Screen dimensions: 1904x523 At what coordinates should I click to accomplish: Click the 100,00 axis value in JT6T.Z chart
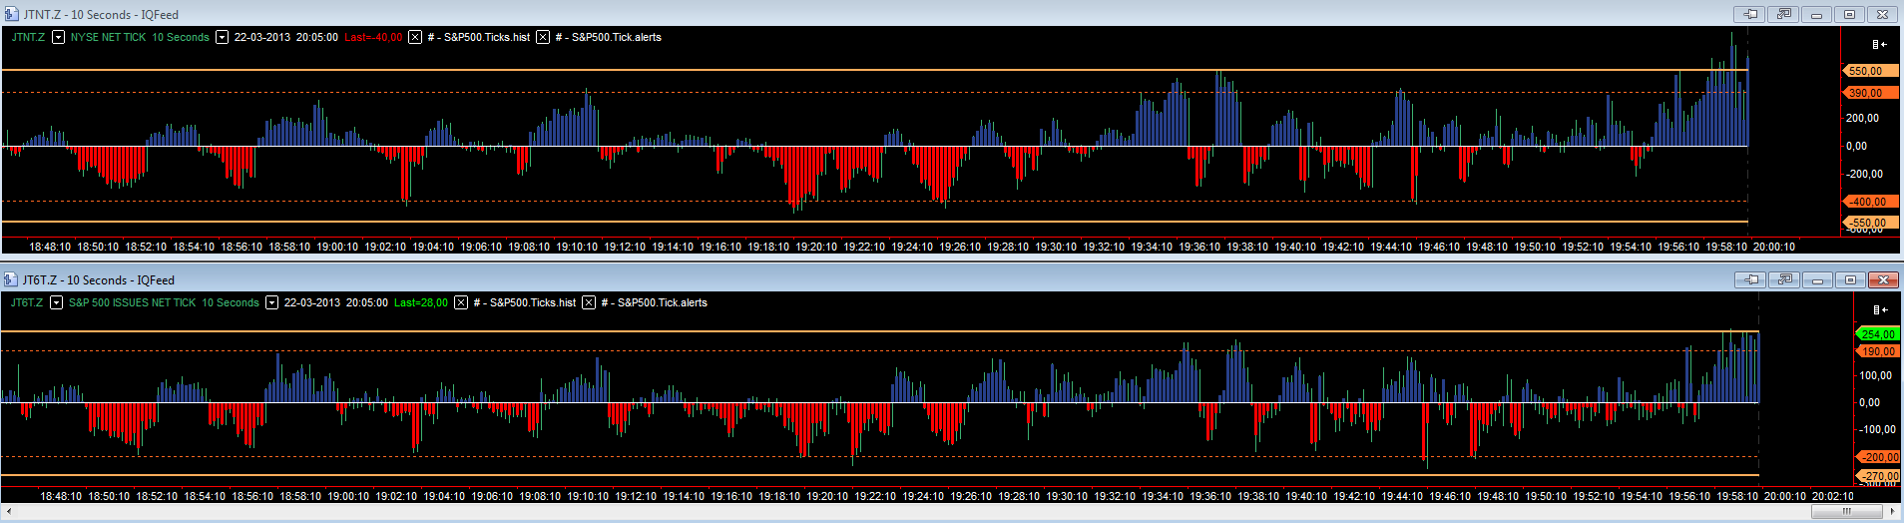1875,375
